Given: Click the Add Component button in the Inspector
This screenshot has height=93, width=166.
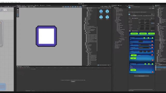Looking at the screenshot, I should pos(141,76).
